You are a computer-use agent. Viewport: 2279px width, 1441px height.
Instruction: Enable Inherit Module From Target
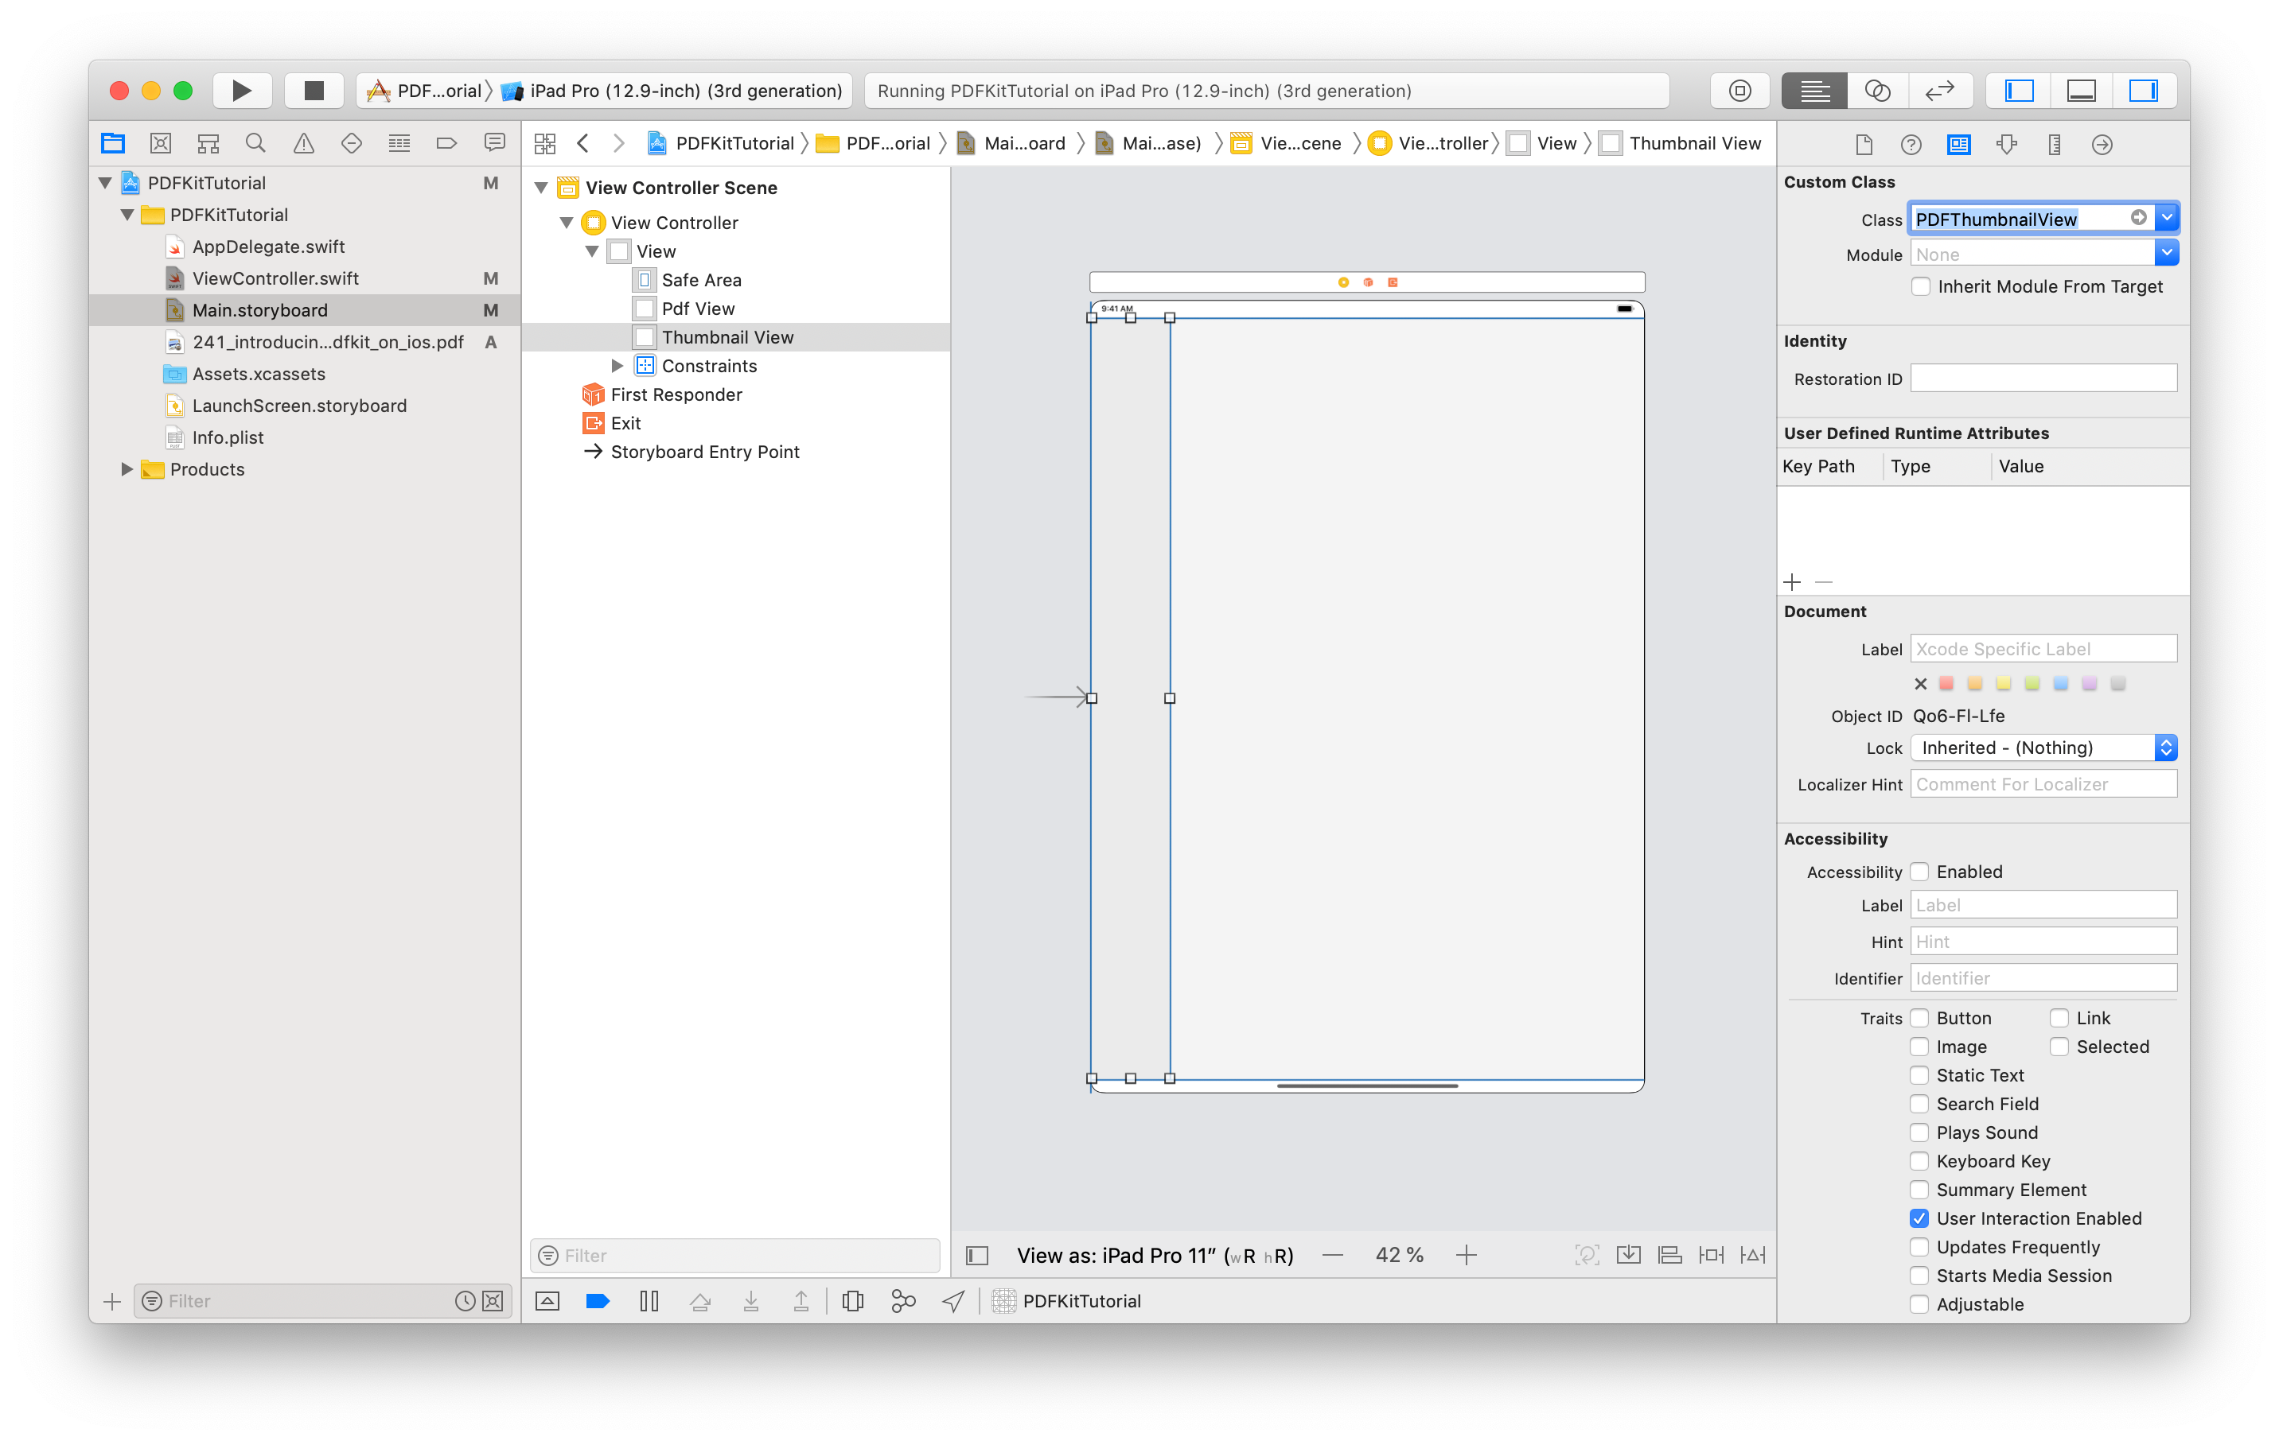point(1920,286)
